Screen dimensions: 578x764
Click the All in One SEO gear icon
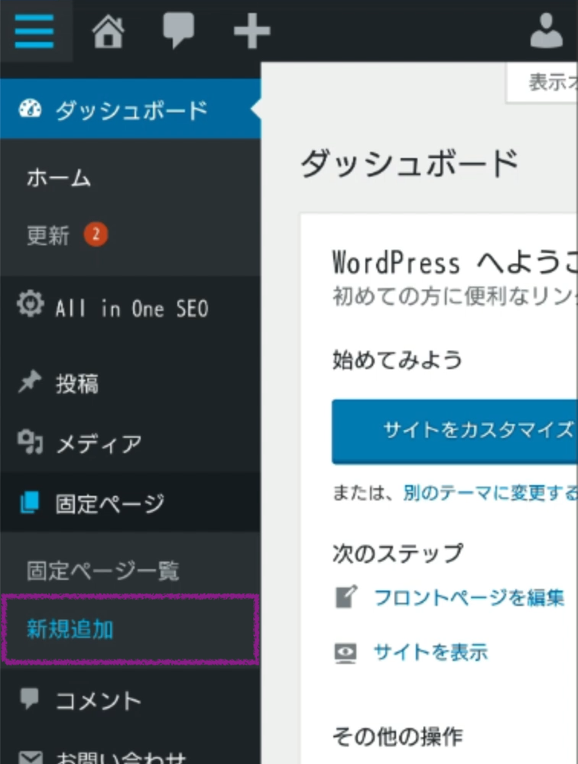30,307
